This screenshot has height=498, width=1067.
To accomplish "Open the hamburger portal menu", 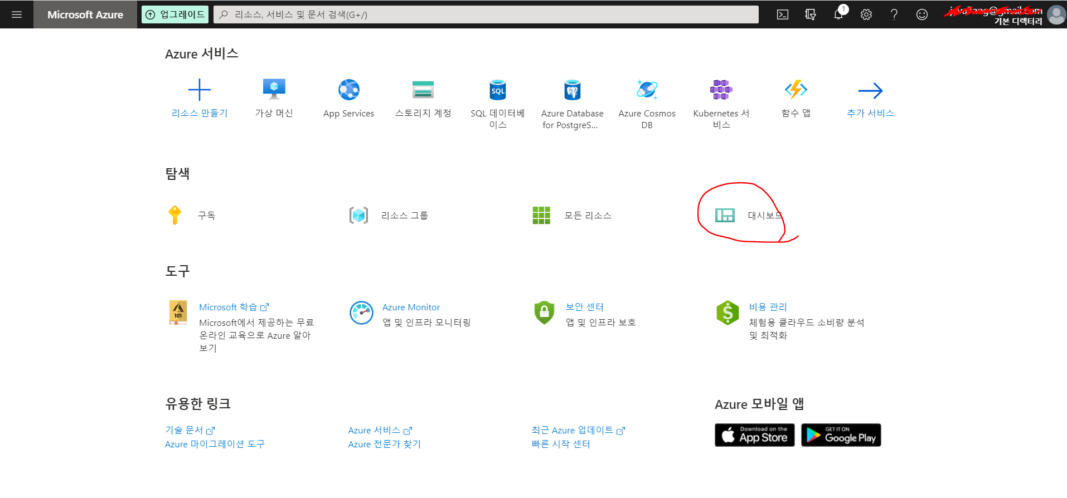I will [x=17, y=14].
